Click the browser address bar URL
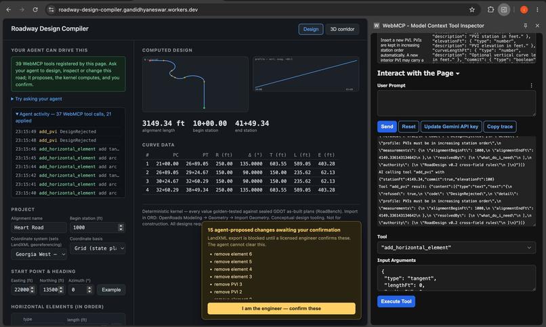The width and height of the screenshot is (546, 327). pos(128,9)
